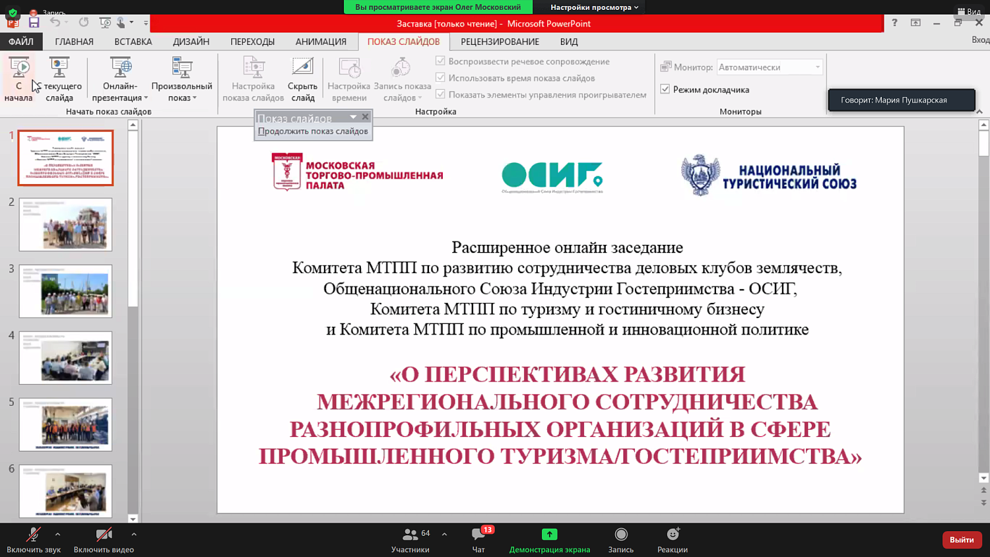This screenshot has height=557, width=990.
Task: Open 'Настройка времени' rehearse timings tool
Action: pyautogui.click(x=349, y=78)
